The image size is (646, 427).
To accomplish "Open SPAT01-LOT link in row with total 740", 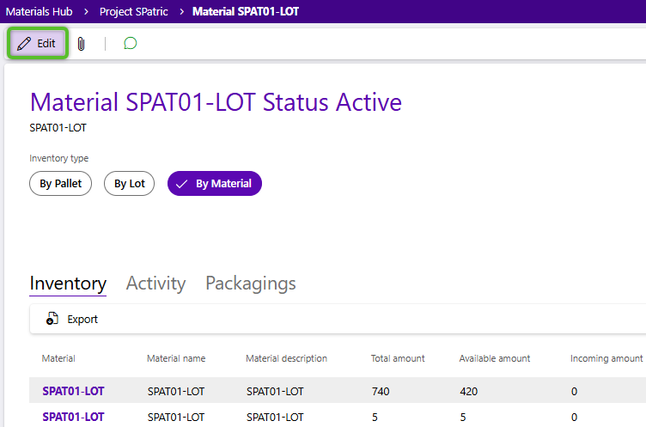I will 73,391.
